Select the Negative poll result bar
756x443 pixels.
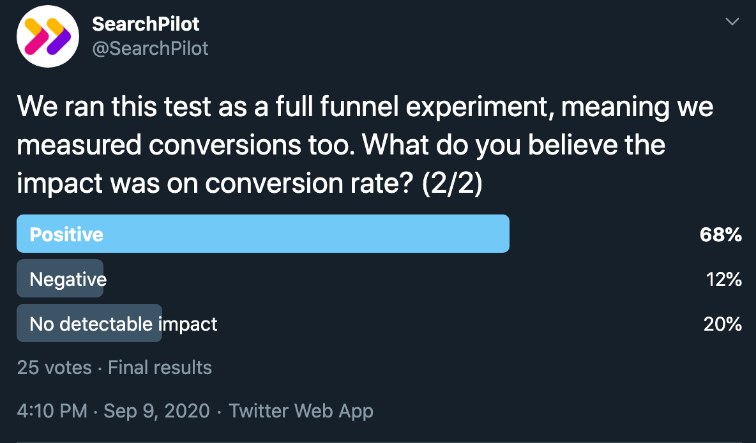pos(60,278)
